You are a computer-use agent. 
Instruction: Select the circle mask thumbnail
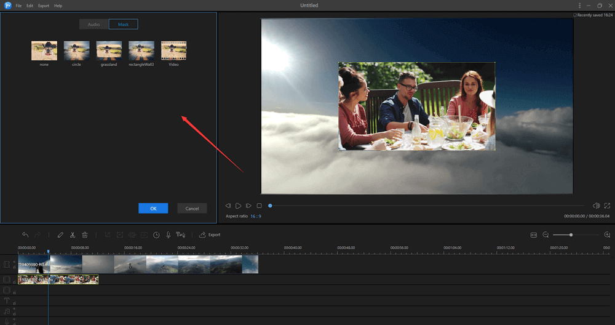tap(76, 50)
